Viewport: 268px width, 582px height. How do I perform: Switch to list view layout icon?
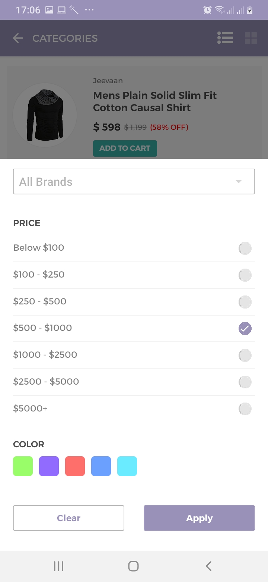click(x=225, y=38)
